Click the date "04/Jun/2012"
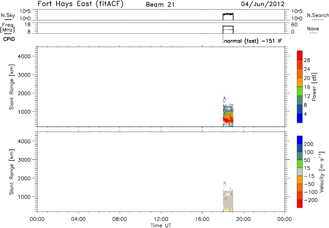Screen dimensions: 329x228 (x=263, y=4)
